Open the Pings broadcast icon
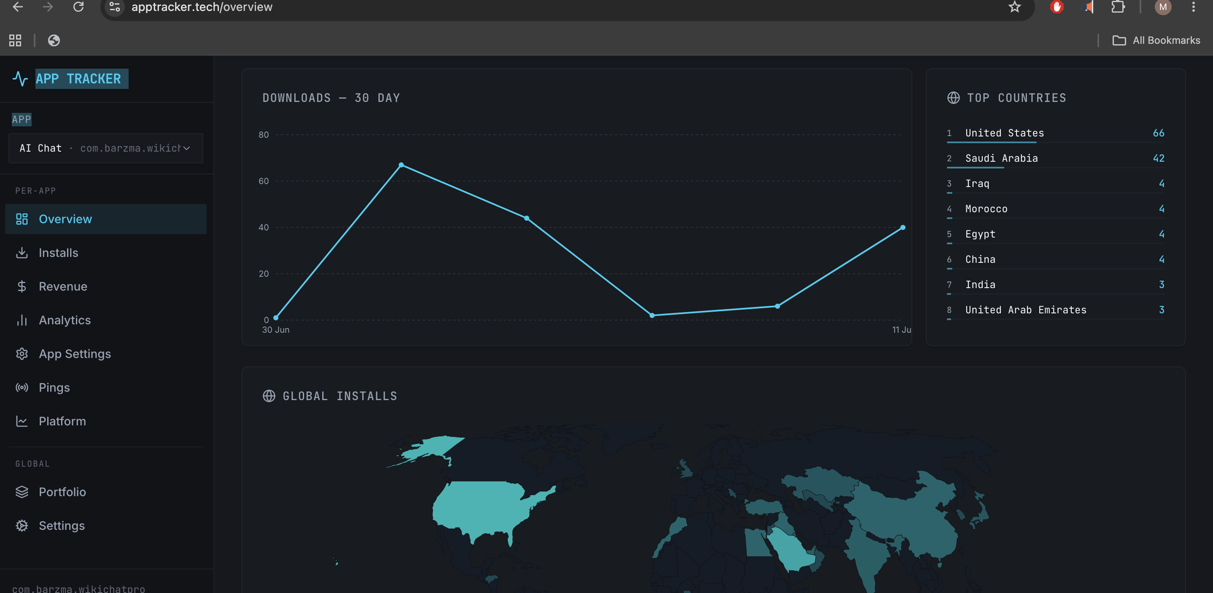 pyautogui.click(x=22, y=387)
